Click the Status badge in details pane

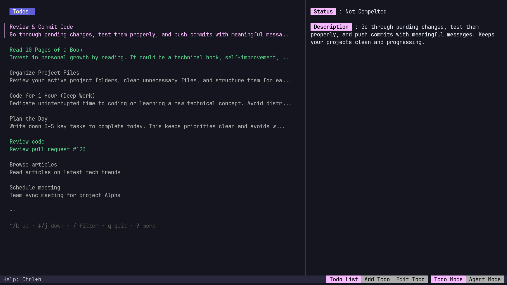323,12
